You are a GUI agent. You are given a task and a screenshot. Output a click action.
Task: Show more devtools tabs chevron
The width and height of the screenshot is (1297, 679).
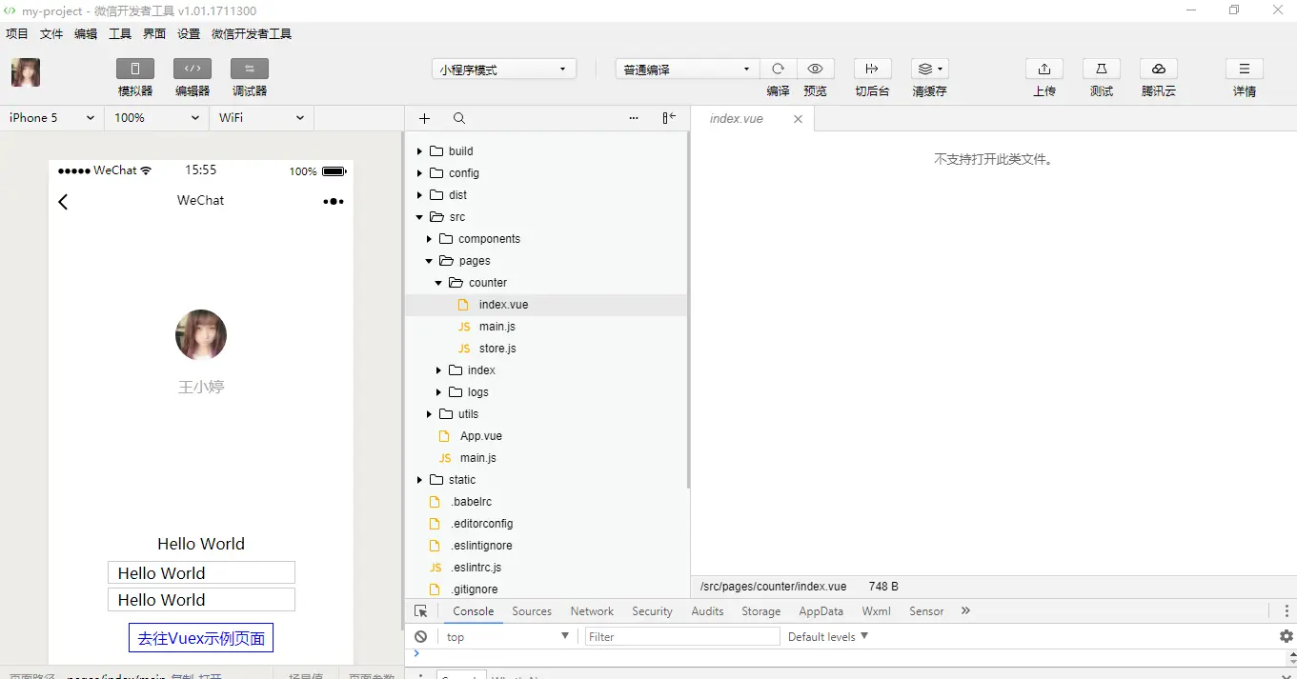pyautogui.click(x=965, y=611)
